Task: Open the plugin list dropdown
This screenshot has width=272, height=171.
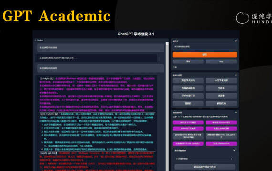Action: (x=204, y=159)
